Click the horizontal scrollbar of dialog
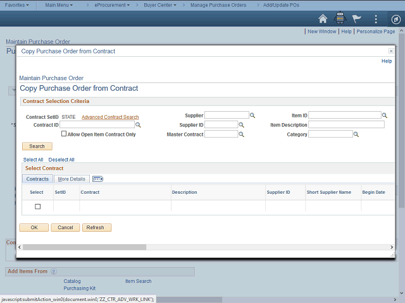405x303 pixels. point(85,247)
